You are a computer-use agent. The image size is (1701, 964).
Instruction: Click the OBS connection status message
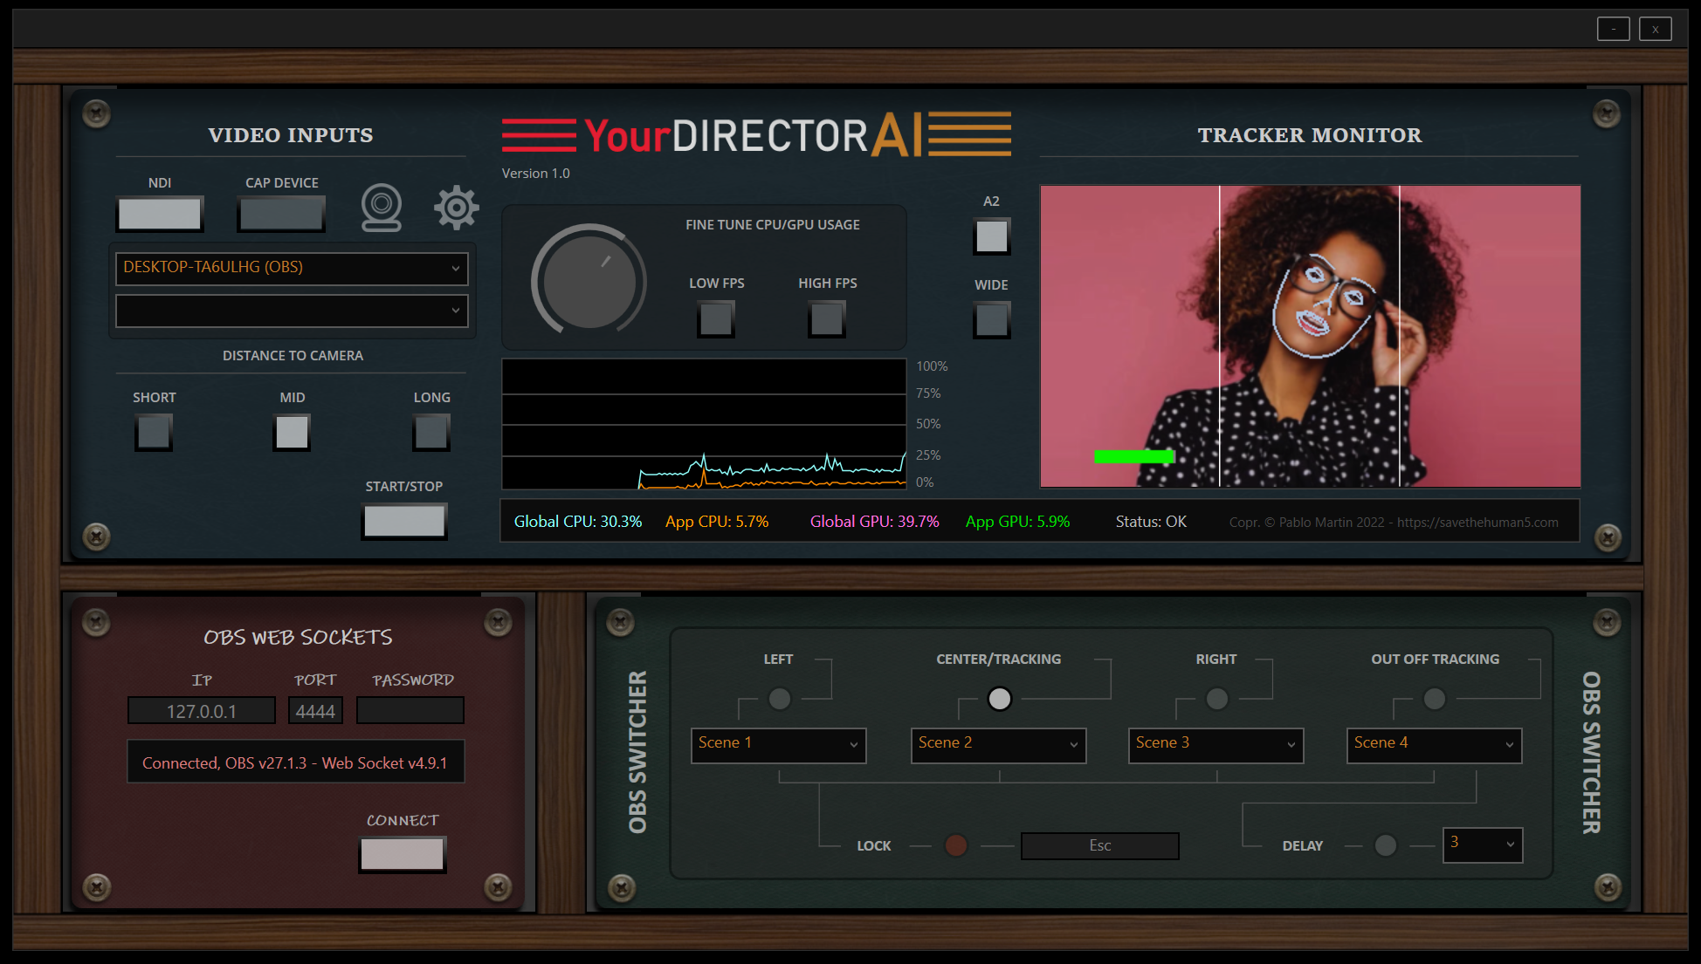click(x=295, y=762)
